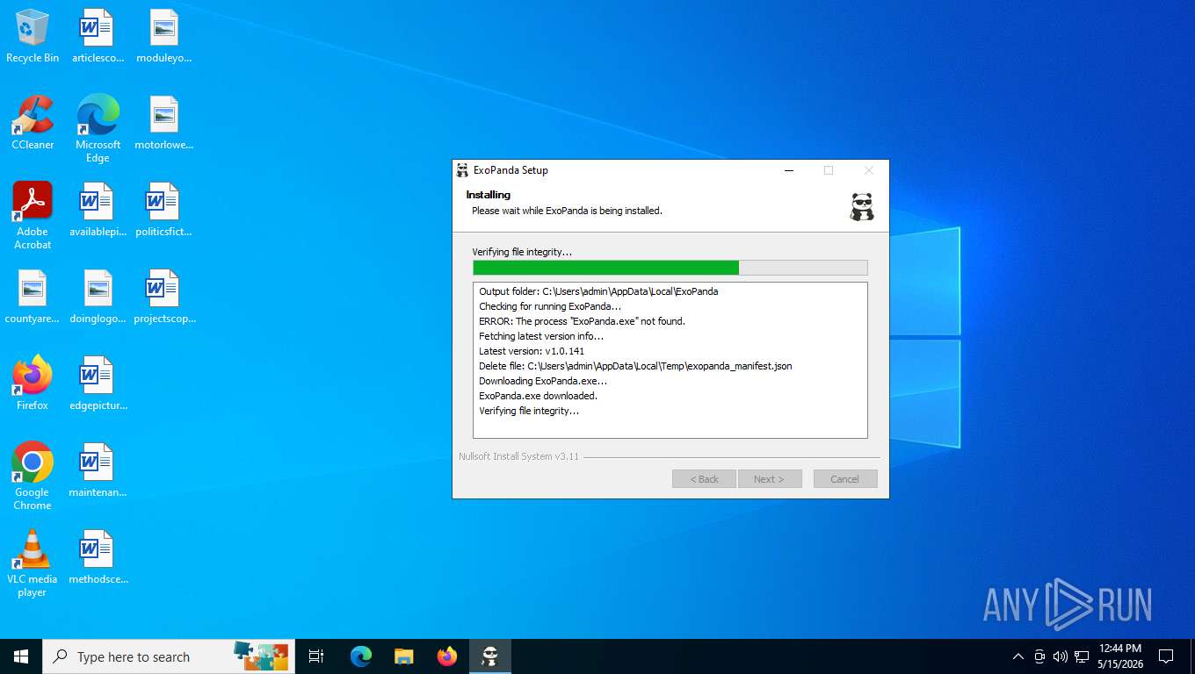Select the availablepi... Word document
The width and height of the screenshot is (1195, 674).
98,211
